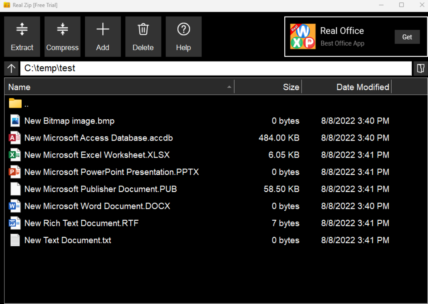Select New Microsoft Publisher Document.PUB
Image resolution: width=428 pixels, height=304 pixels.
(100, 189)
